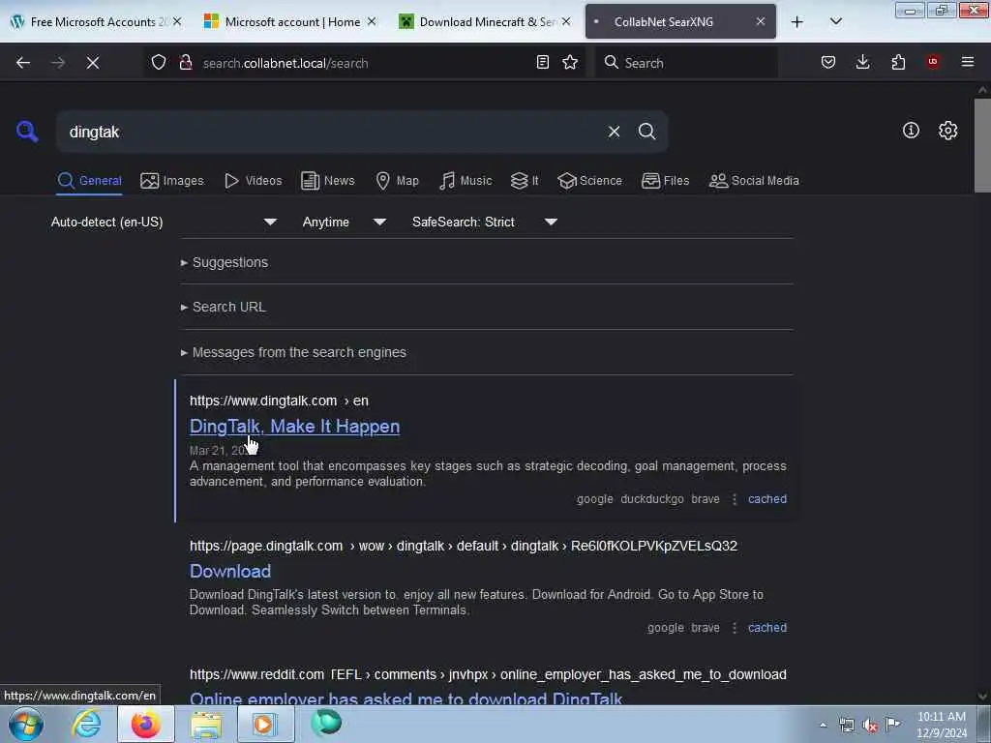Image resolution: width=991 pixels, height=743 pixels.
Task: Switch to News category tab
Action: coord(327,181)
